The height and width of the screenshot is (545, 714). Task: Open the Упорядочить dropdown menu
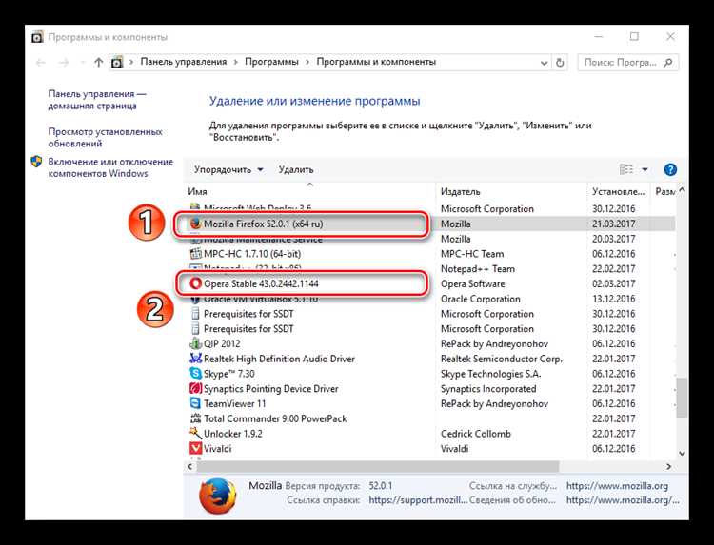(228, 169)
